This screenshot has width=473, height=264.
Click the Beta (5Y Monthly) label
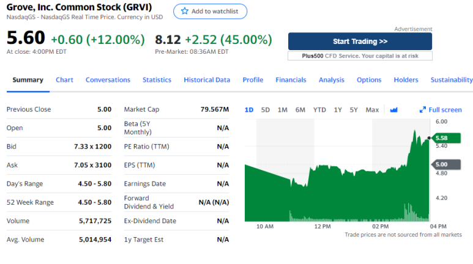138,128
